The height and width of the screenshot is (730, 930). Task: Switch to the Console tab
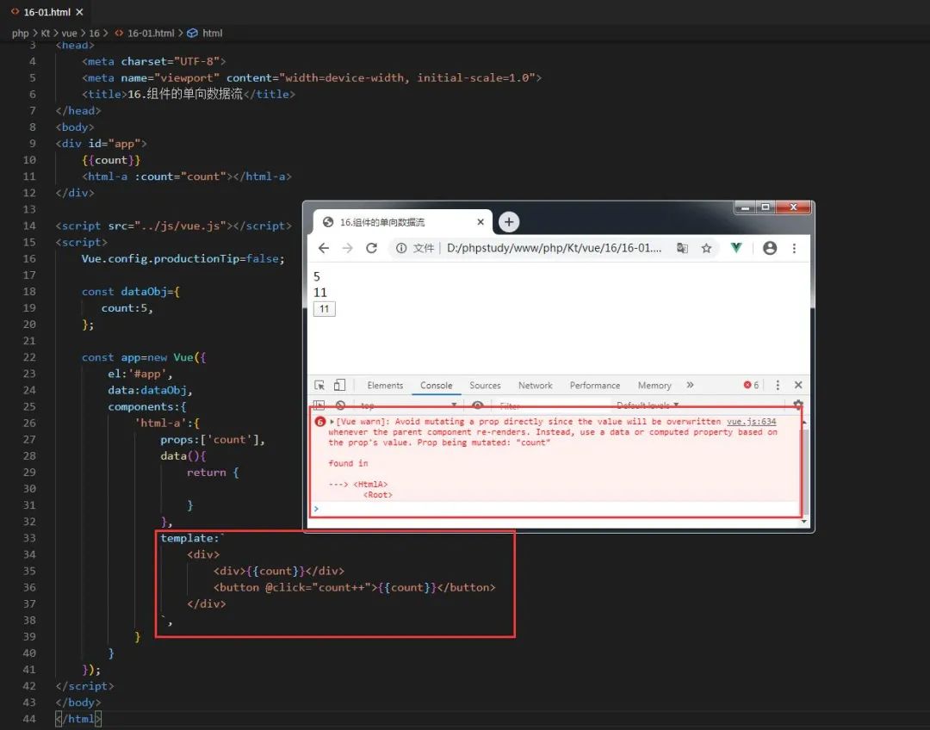point(436,386)
